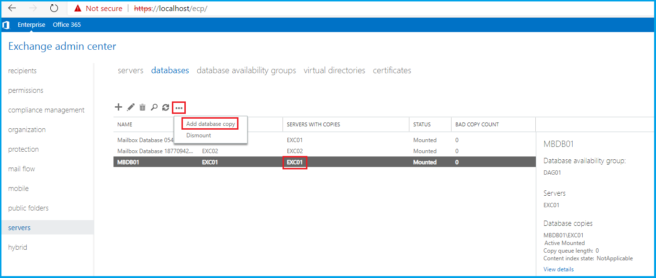Screen dimensions: 656x278
Task: Go to the certificates tab
Action: tap(392, 70)
